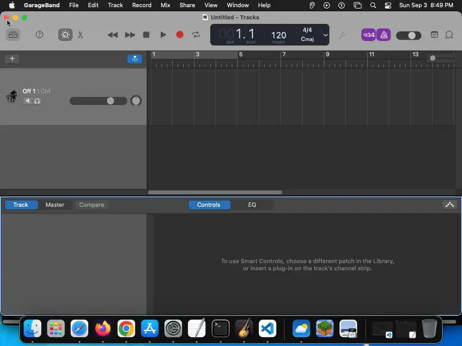Start playback with the Play button
This screenshot has height=346, width=462.
(163, 35)
